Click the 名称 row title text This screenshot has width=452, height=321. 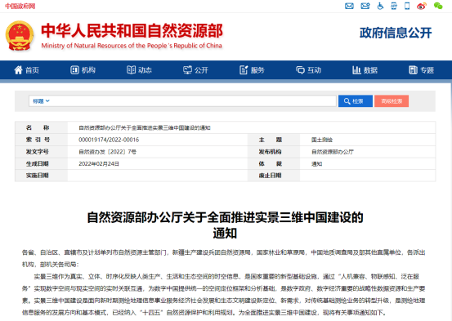[145, 127]
